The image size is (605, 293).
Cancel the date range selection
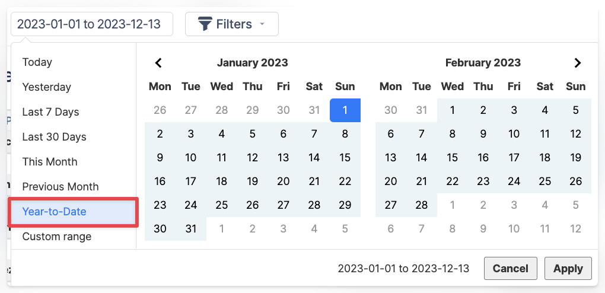510,268
